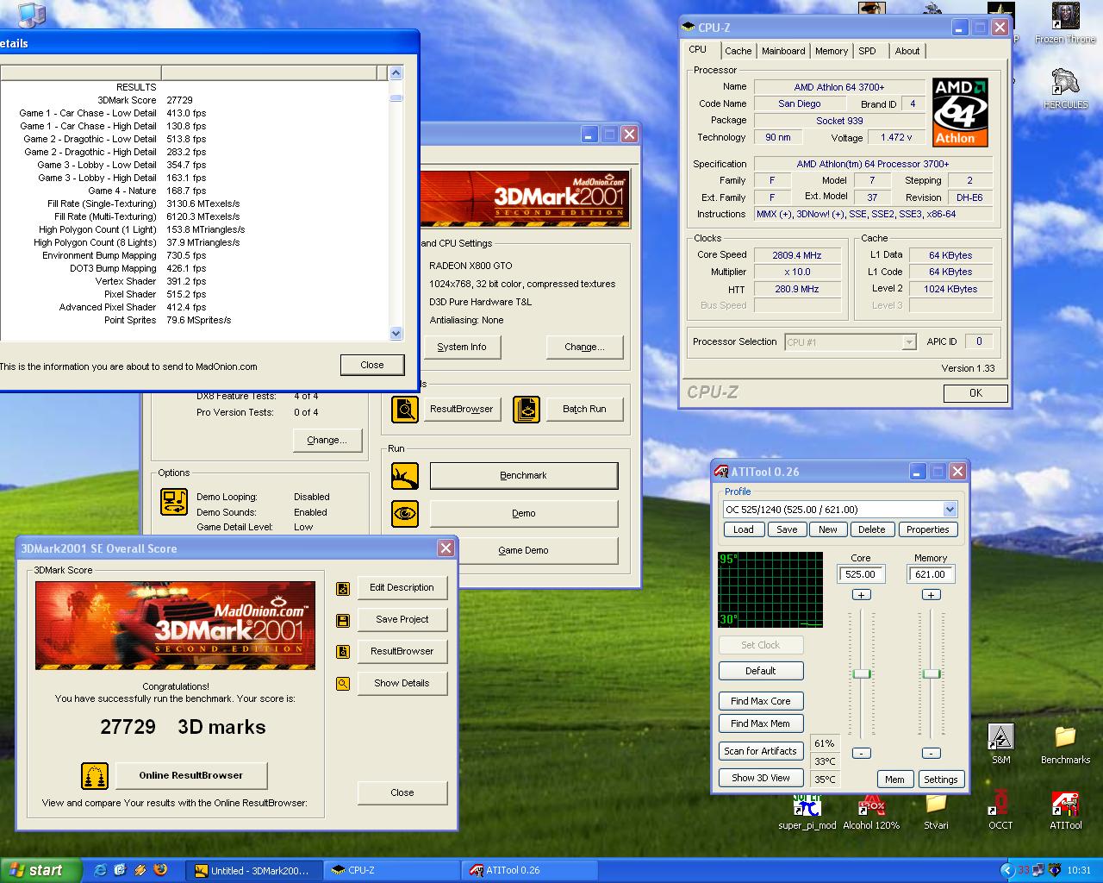Click the Online ResultBrowser podium icon

(95, 776)
